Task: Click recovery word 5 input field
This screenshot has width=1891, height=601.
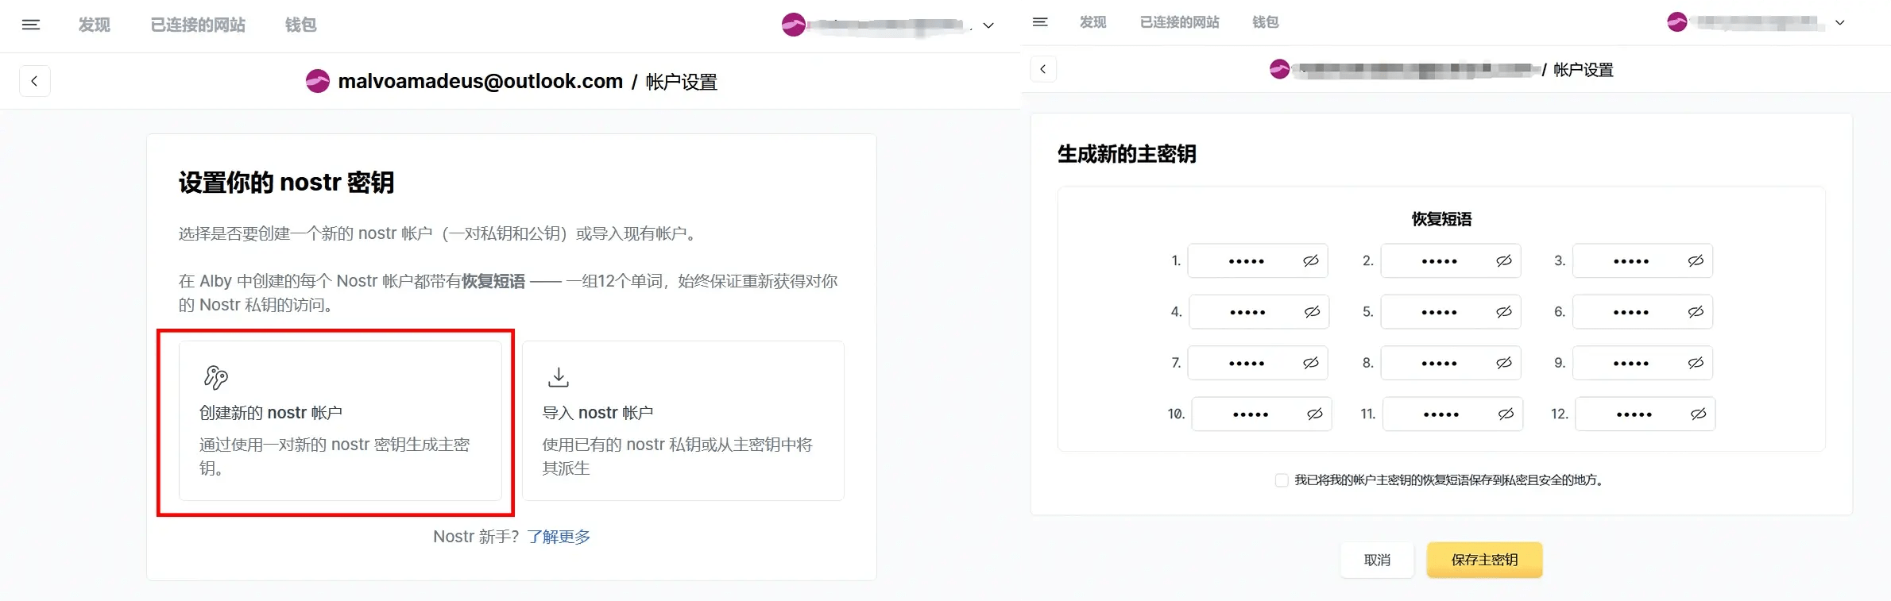Action: coord(1451,312)
